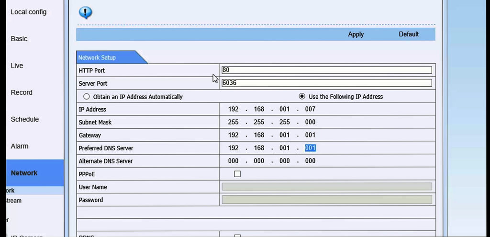Click the Preferred DNS Server label

(106, 148)
